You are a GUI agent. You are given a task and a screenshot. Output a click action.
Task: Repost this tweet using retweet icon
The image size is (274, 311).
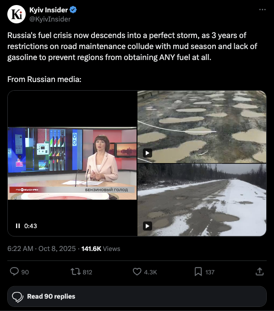pos(76,272)
